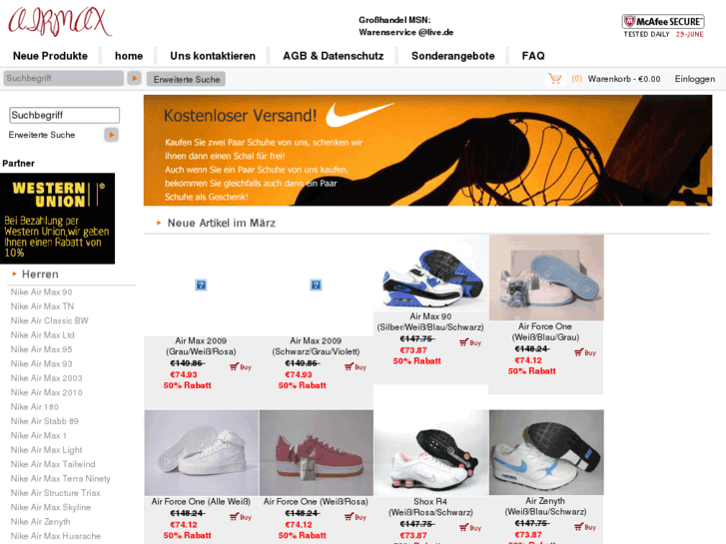This screenshot has width=726, height=544.
Task: Open the Air Force One Weiß/Rosa thumbnail
Action: [317, 453]
